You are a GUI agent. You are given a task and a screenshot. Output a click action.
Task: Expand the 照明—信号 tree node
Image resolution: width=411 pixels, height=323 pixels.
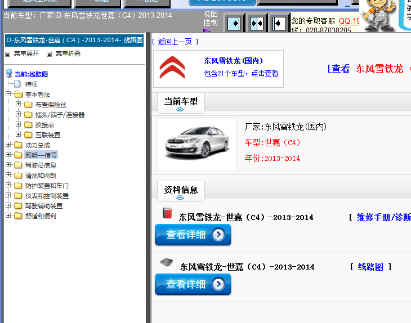pyautogui.click(x=8, y=155)
